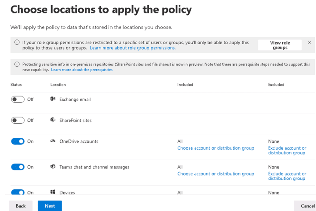Exclude account or distribution group for Teams
The width and height of the screenshot is (316, 211).
click(x=287, y=176)
